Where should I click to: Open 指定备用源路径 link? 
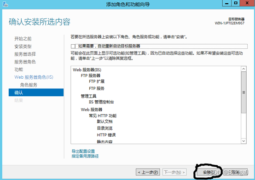tap(85, 156)
